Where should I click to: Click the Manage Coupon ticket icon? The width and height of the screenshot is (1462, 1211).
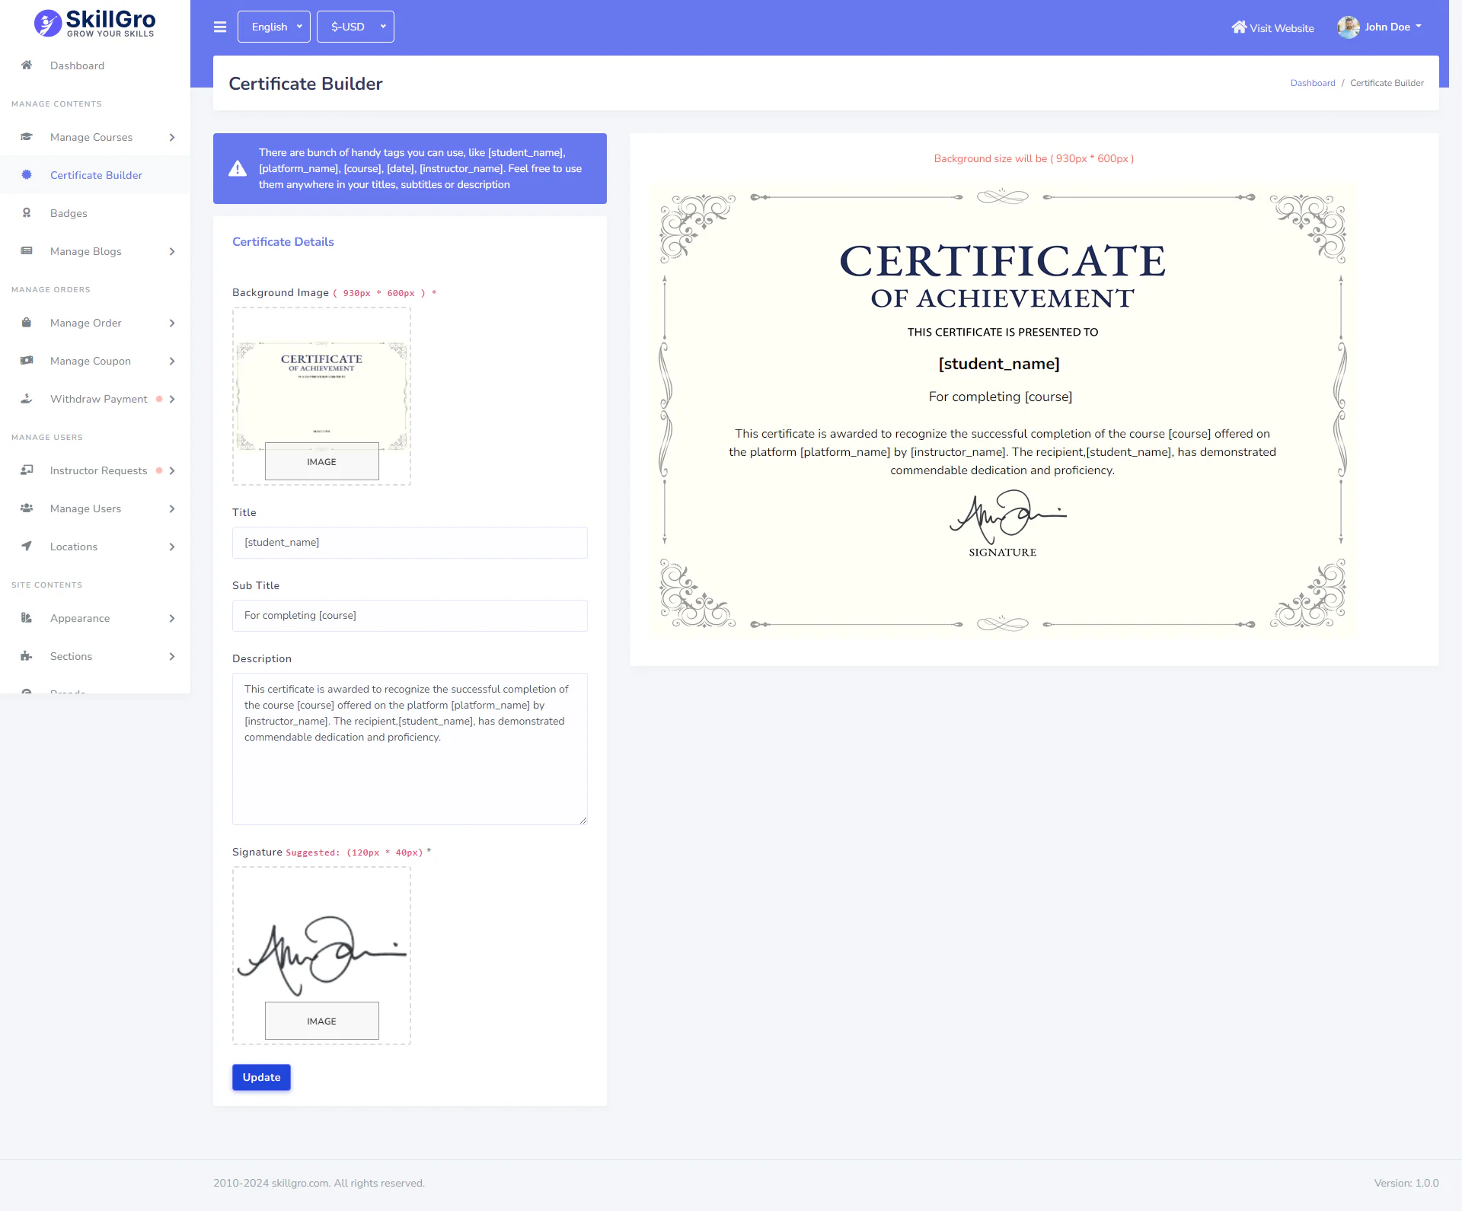[27, 361]
